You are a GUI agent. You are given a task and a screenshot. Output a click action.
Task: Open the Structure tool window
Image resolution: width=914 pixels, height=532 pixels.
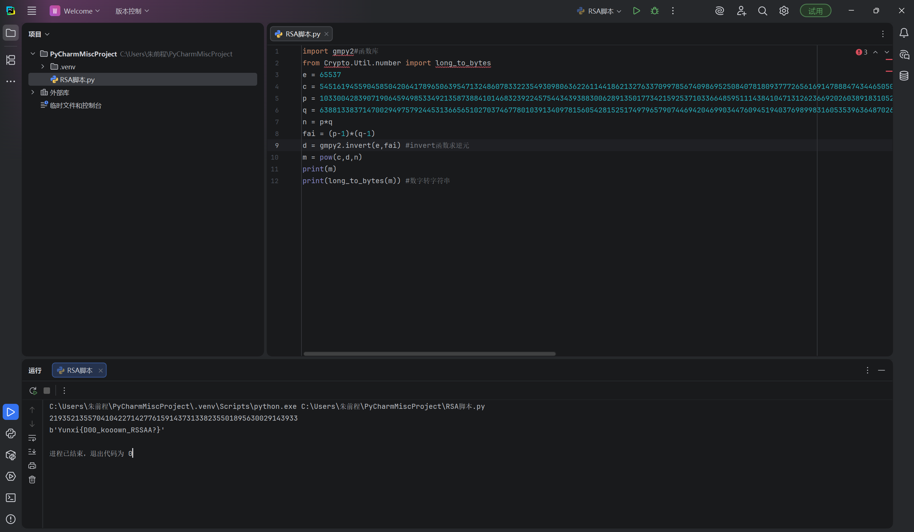click(x=10, y=60)
